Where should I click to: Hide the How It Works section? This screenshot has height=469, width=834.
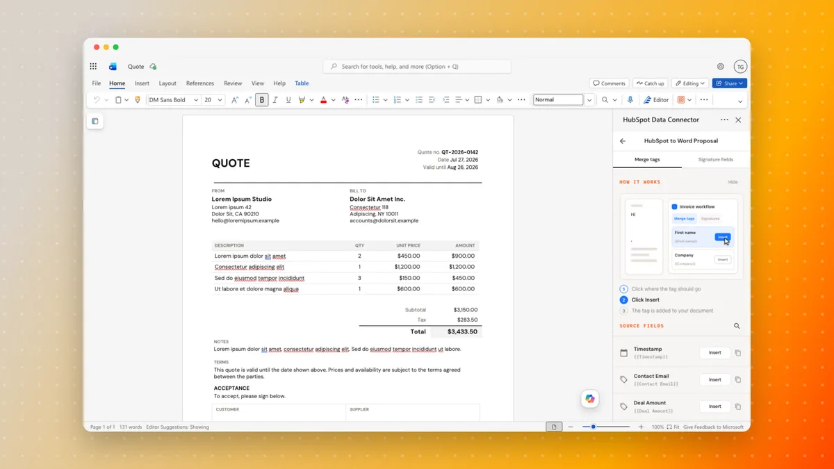[733, 182]
